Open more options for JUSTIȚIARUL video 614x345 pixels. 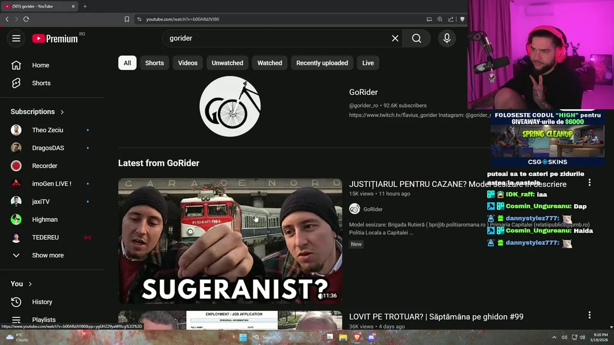(x=590, y=183)
